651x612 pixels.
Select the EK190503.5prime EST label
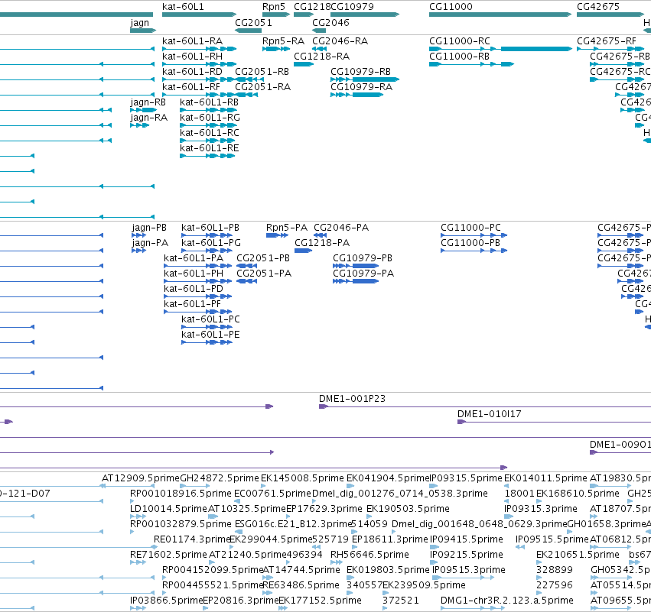(408, 509)
